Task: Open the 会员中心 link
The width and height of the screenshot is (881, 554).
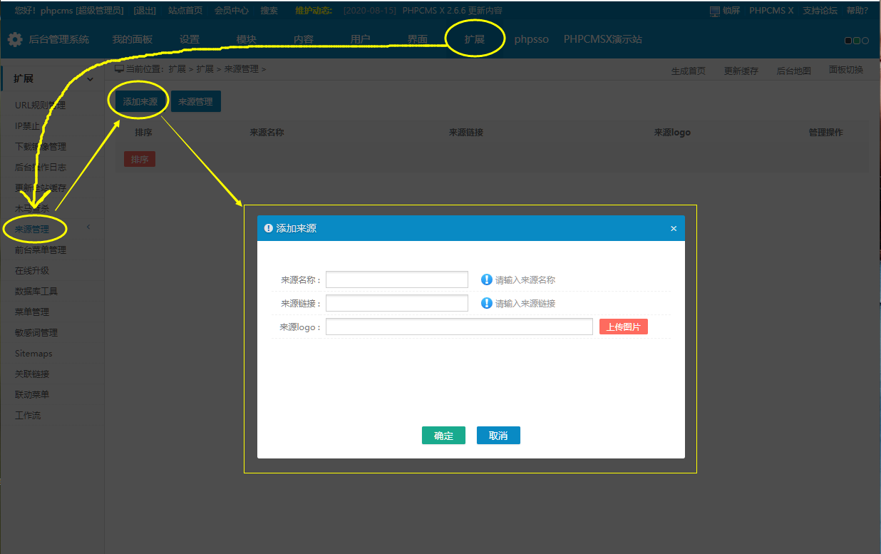Action: 232,11
